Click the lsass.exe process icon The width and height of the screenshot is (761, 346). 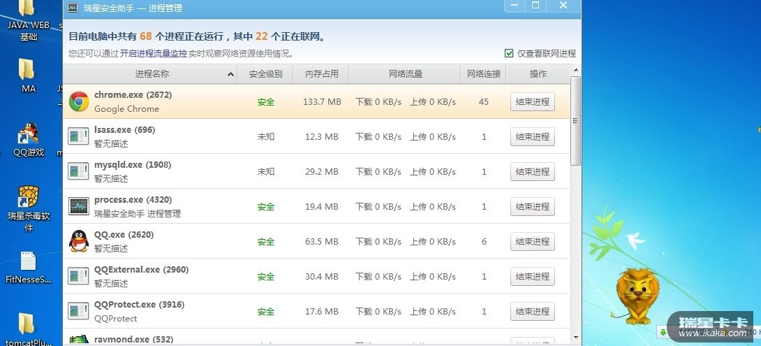[78, 137]
